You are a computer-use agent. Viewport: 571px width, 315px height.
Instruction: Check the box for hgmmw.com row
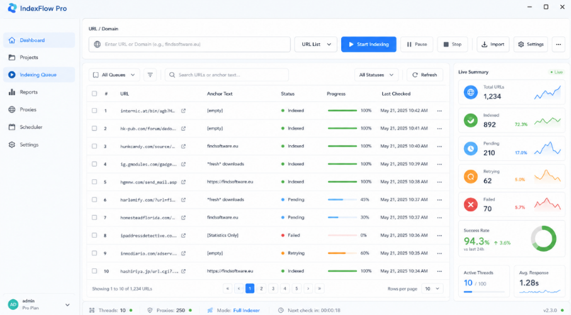click(x=94, y=182)
